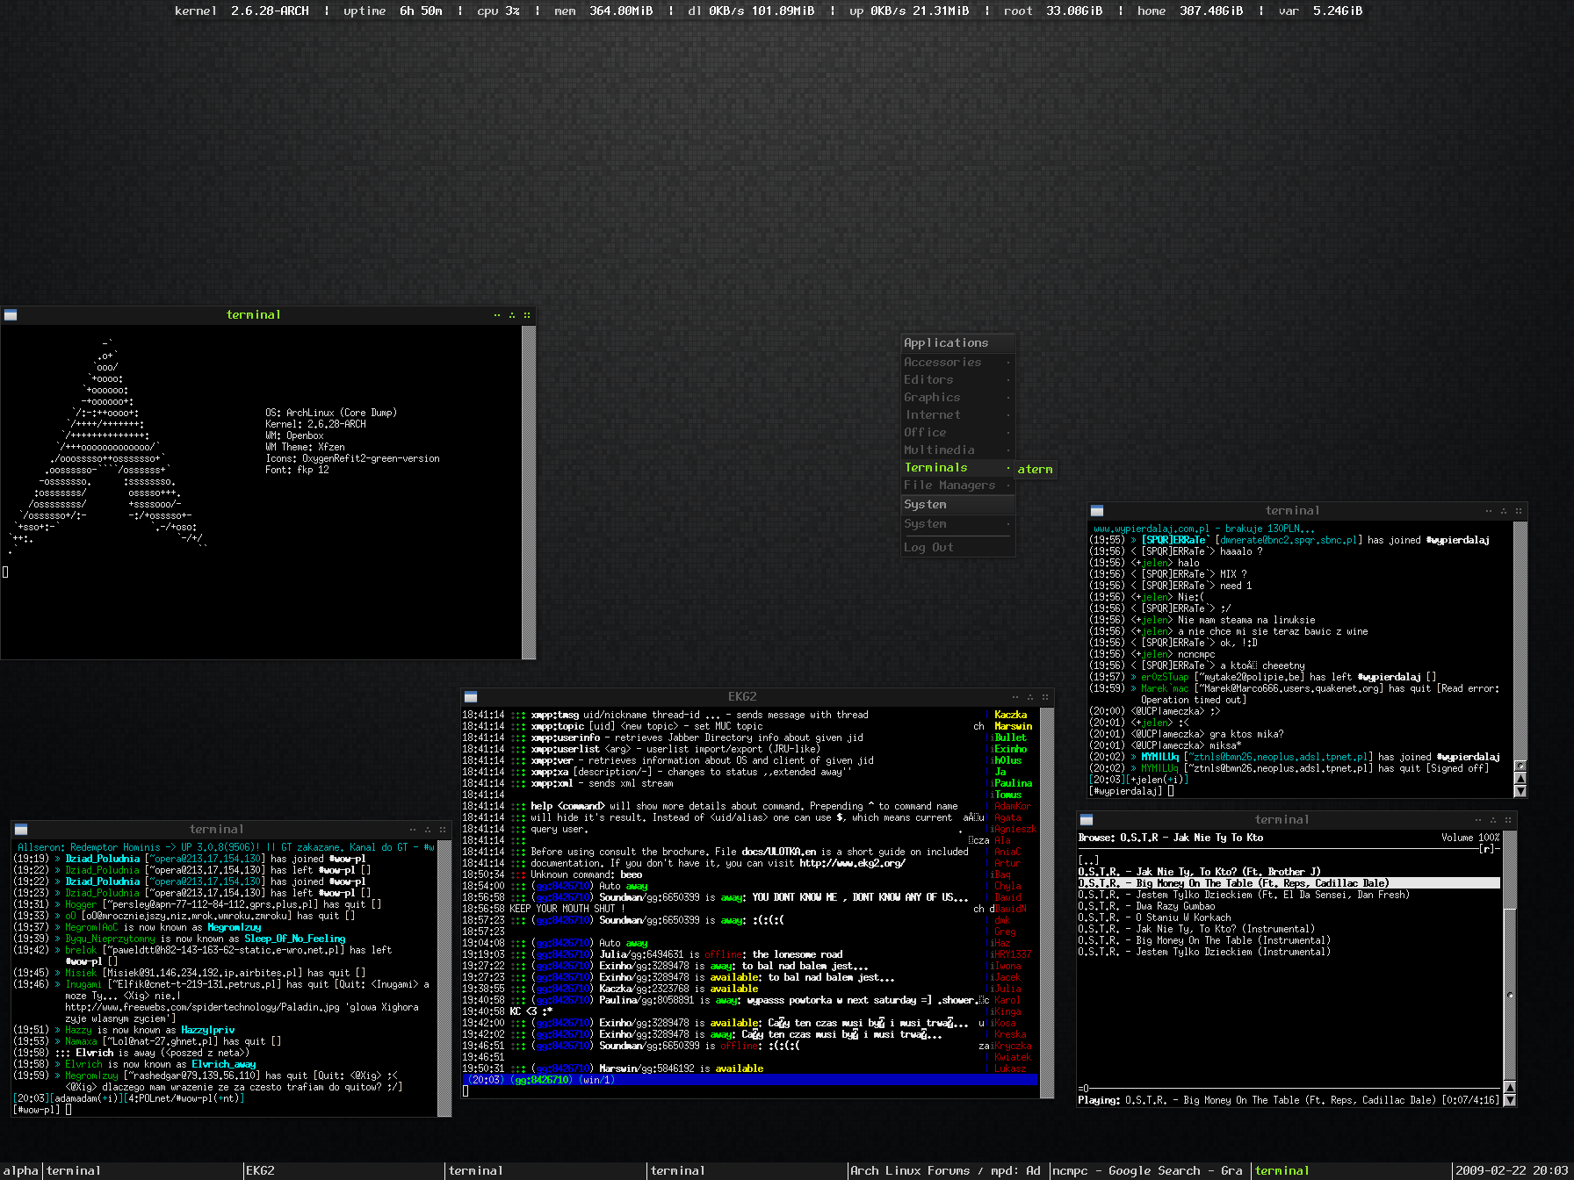Click the 'uptime 6h 50m' status readout
This screenshot has height=1180, width=1574.
[393, 11]
